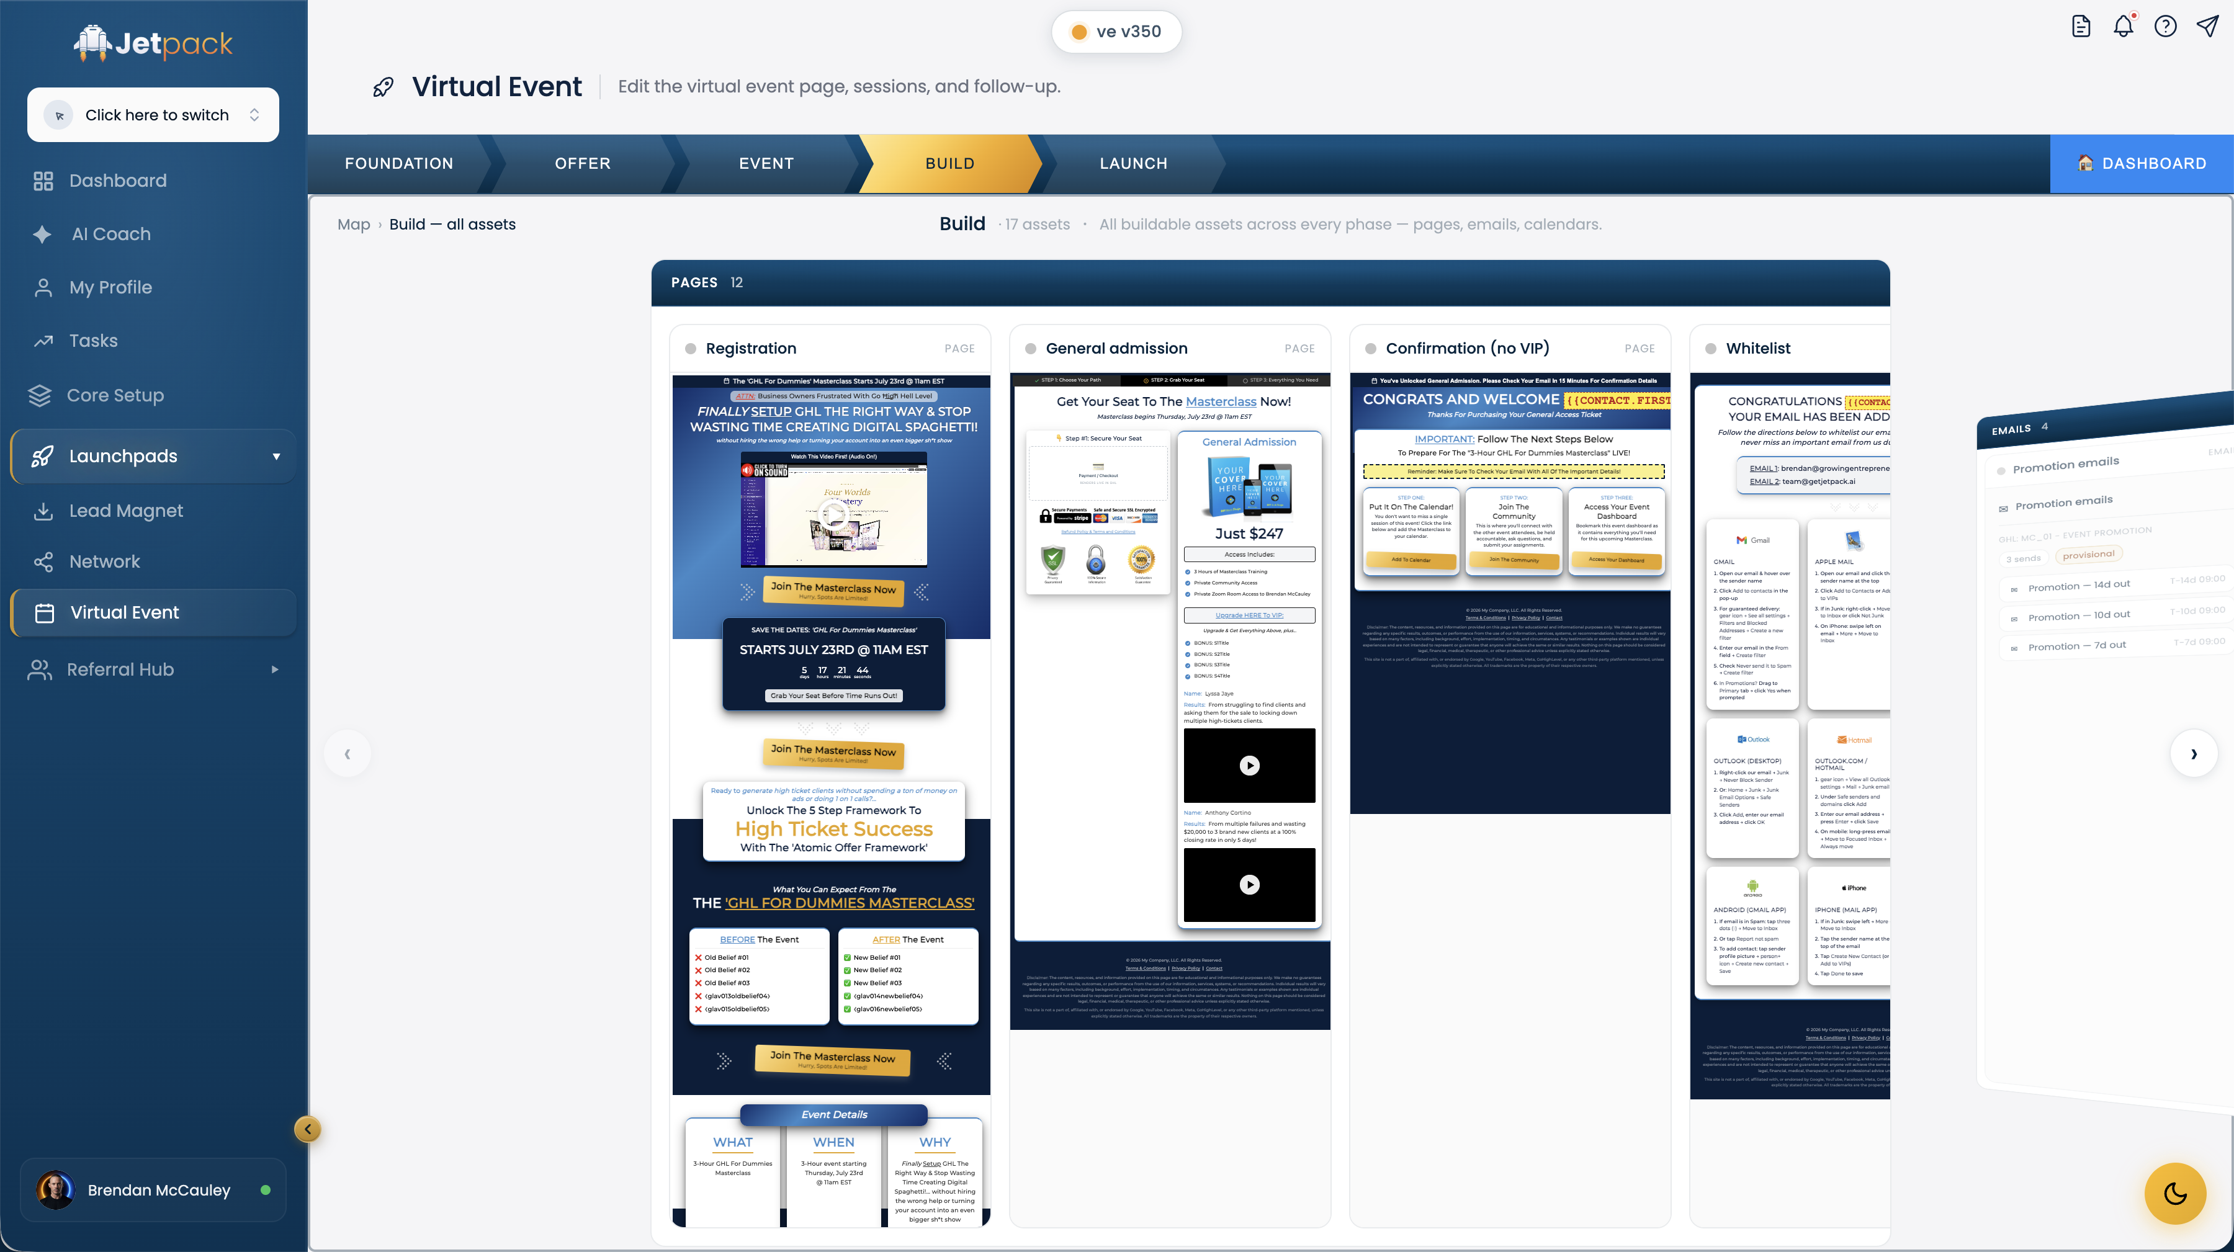
Task: Open the Offer phase tab
Action: pos(583,163)
